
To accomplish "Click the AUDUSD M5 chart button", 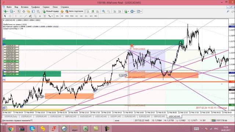I will [x=11, y=59].
